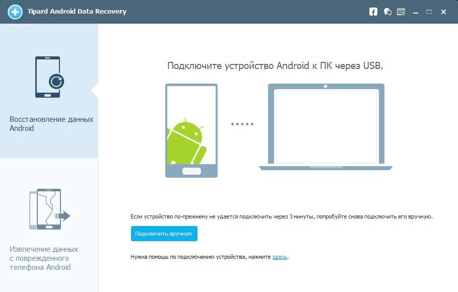Maximize the Tipard window

429,12
